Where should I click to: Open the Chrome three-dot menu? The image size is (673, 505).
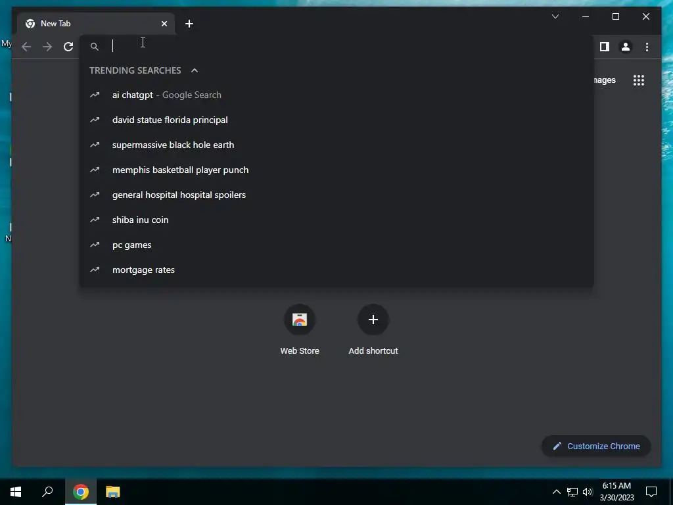pyautogui.click(x=647, y=47)
